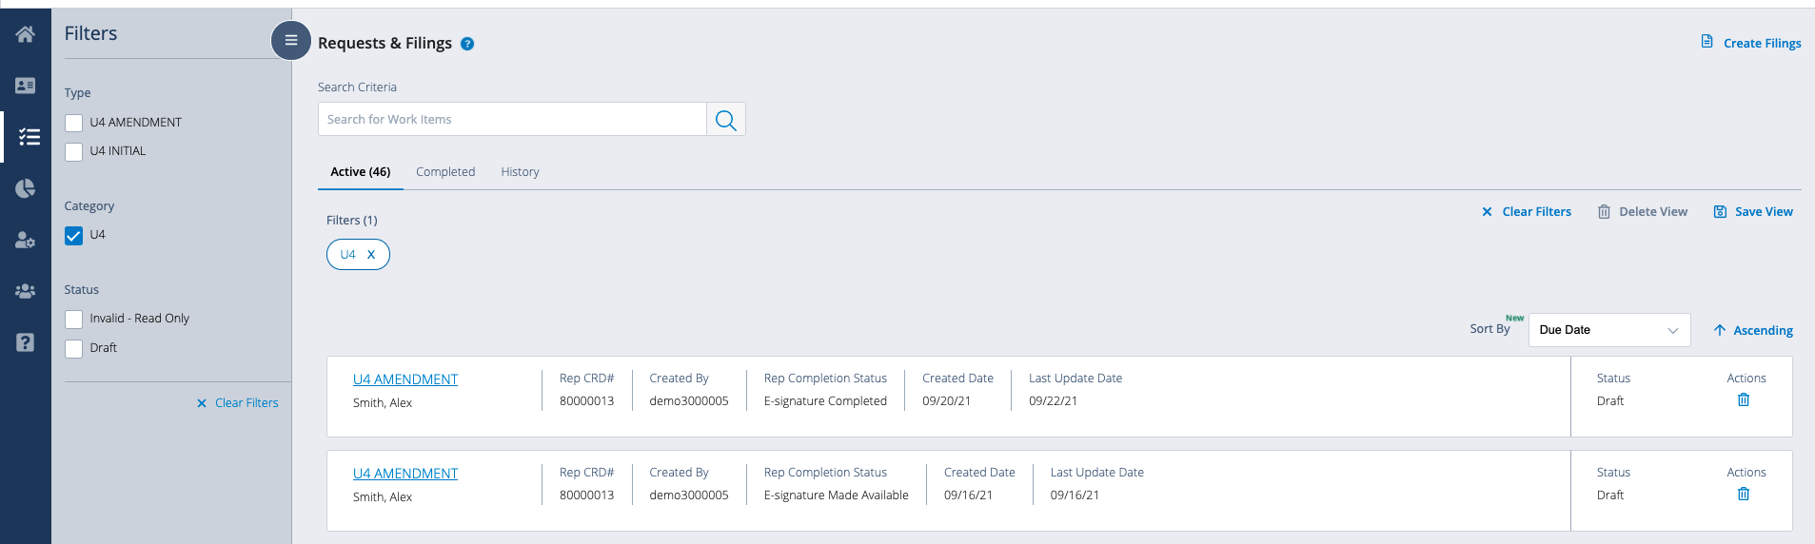Toggle the Ascending sort order

tap(1753, 330)
